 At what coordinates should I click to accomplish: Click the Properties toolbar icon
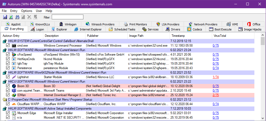(x=23, y=17)
